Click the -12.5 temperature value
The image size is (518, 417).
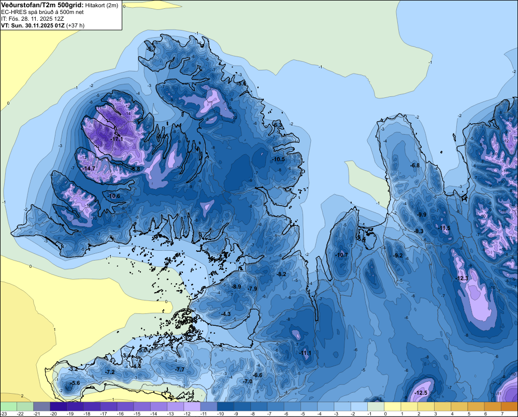pos(421,393)
